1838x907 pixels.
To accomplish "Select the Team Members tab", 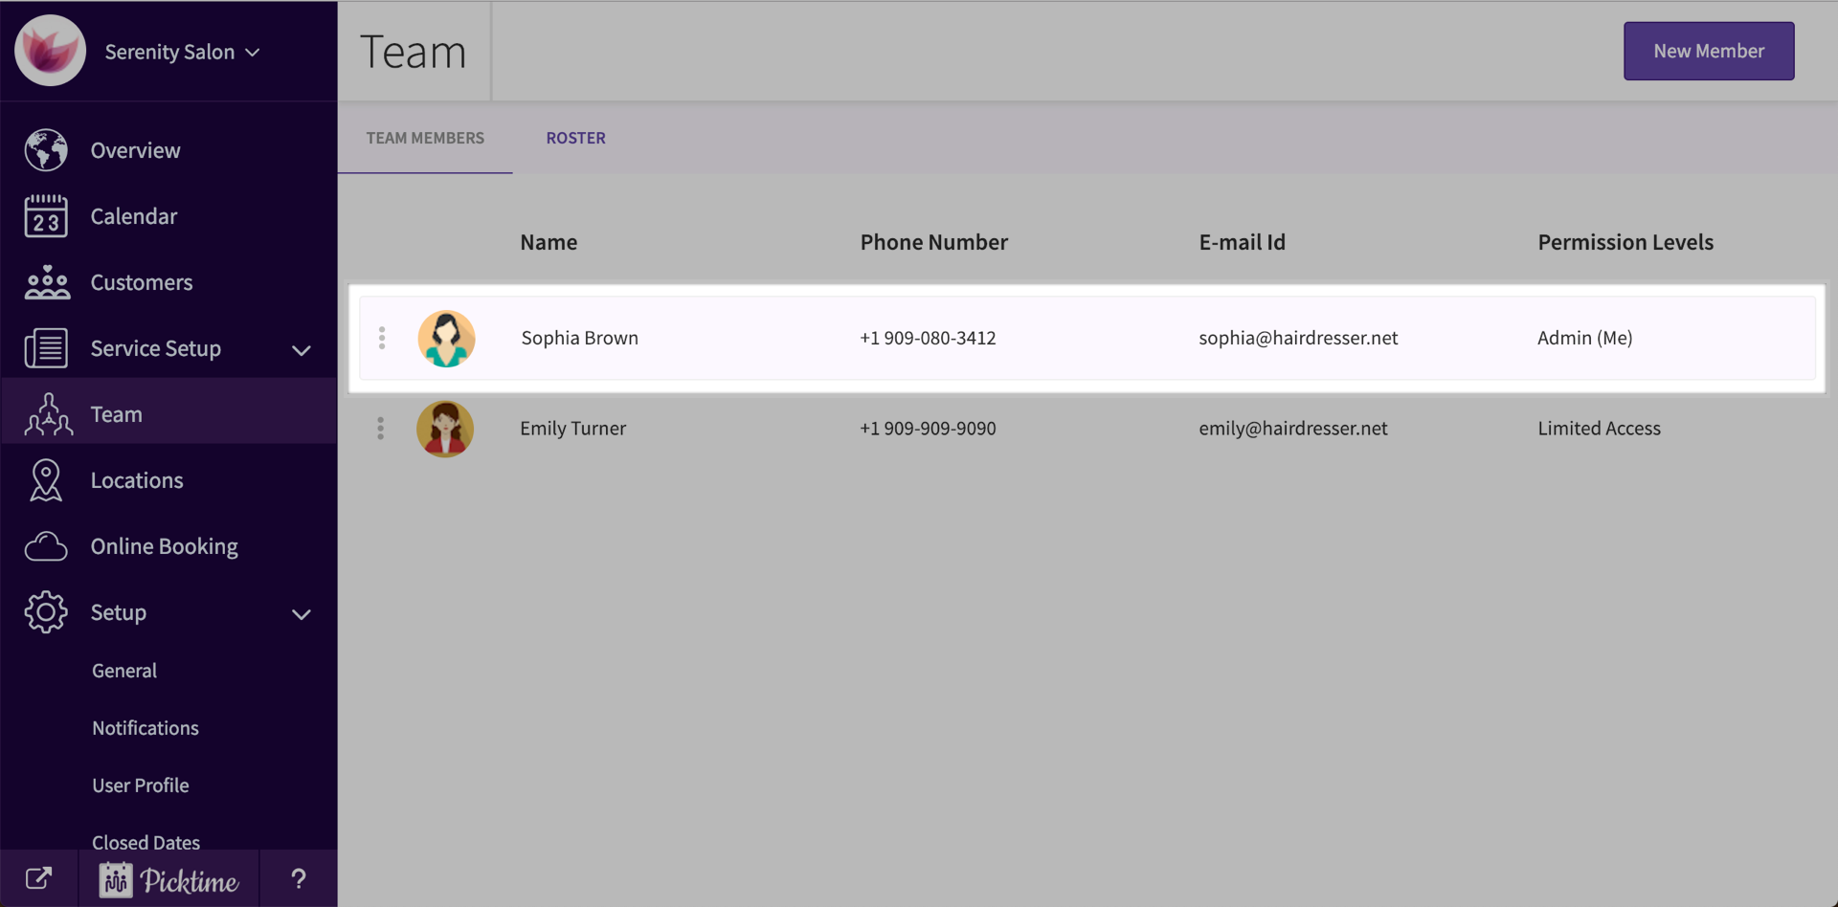I will (425, 138).
